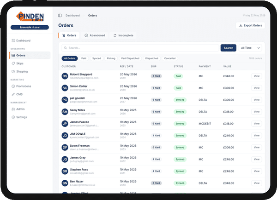Open the All Time dropdown

(250, 48)
